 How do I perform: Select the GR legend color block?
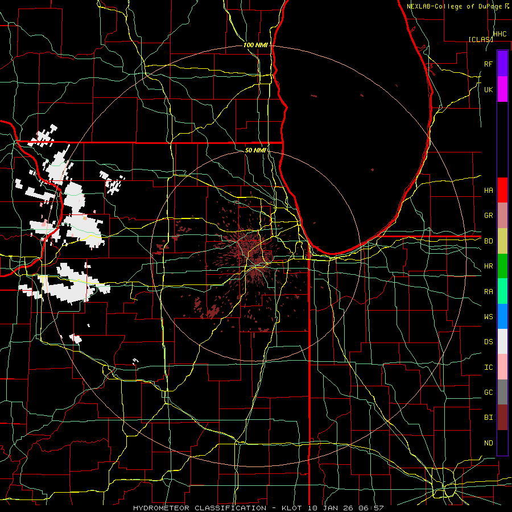tap(502, 215)
